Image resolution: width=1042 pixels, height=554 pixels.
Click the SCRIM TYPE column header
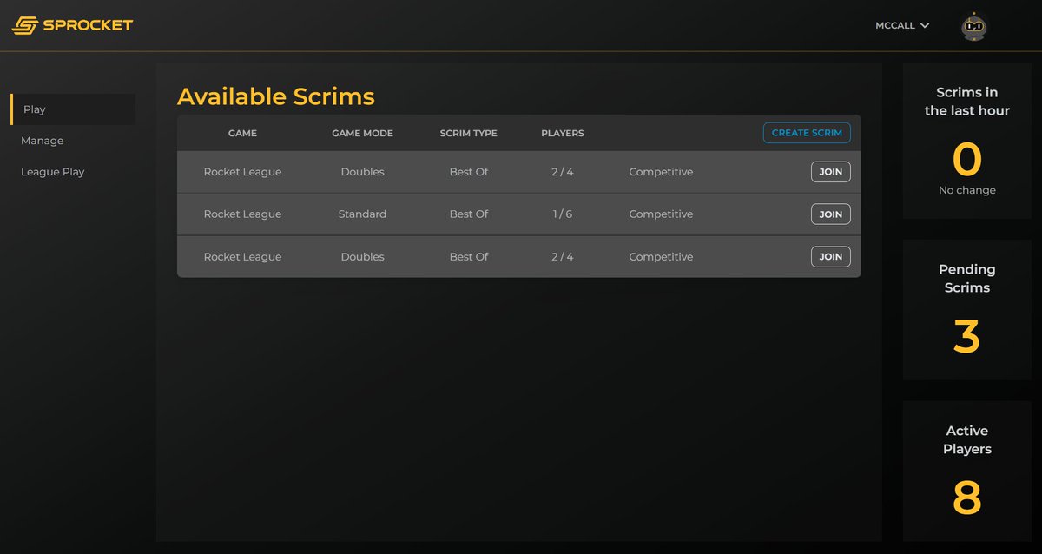469,134
